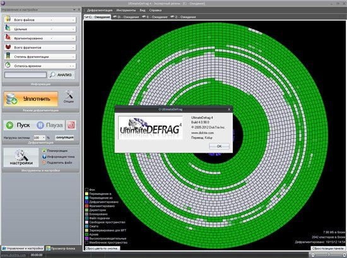The width and height of the screenshot is (347, 258).
Task: Select the Просмотр блока bottom tab
Action: click(61, 249)
